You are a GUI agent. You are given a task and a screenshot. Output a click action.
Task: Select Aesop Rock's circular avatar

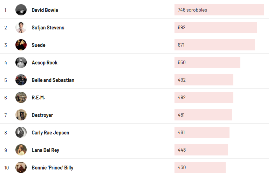coord(21,62)
